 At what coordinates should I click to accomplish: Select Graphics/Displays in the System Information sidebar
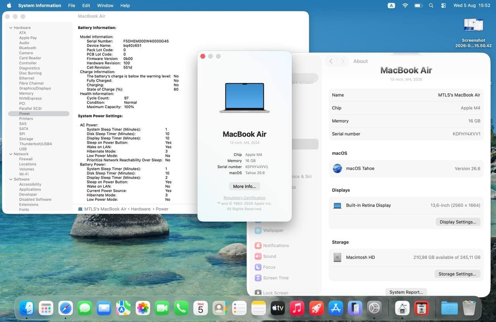(x=35, y=88)
